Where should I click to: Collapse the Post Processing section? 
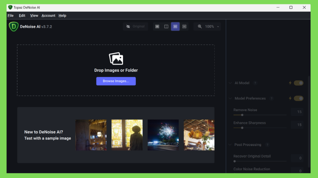[230, 145]
